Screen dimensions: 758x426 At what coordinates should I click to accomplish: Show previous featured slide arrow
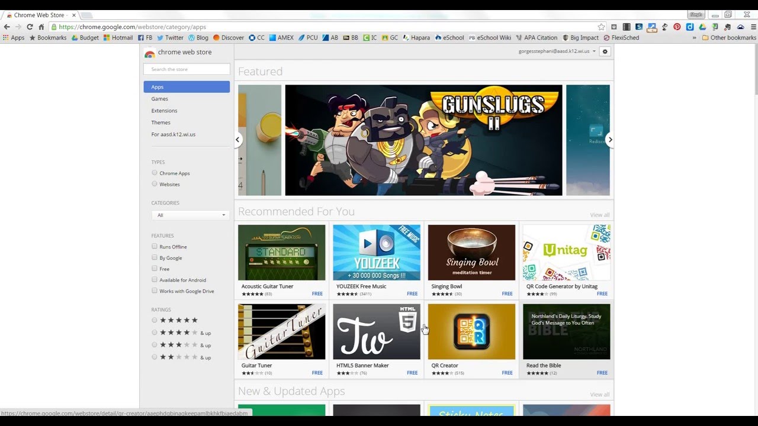pyautogui.click(x=237, y=140)
